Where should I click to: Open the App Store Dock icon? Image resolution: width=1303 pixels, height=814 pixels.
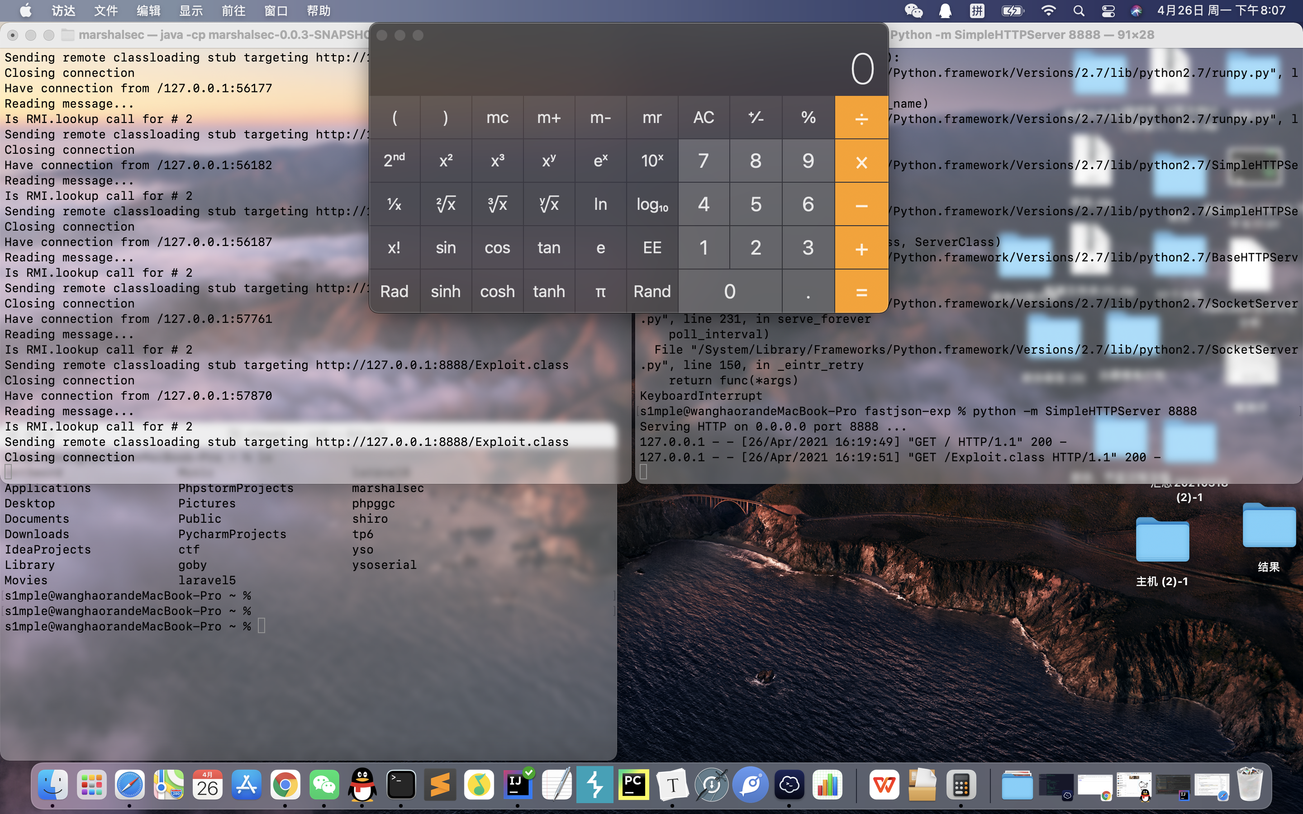[247, 785]
